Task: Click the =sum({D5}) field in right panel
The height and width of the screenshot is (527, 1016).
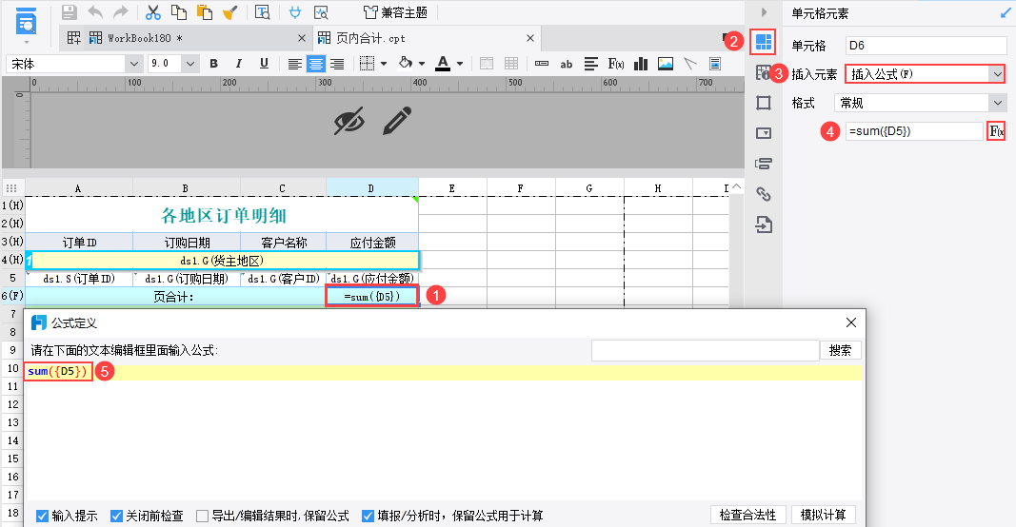Action: pos(914,130)
